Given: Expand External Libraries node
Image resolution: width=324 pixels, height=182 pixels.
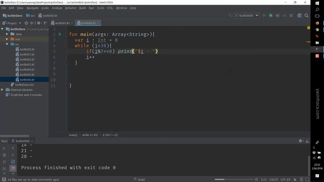Looking at the screenshot, I should [x=2, y=90].
